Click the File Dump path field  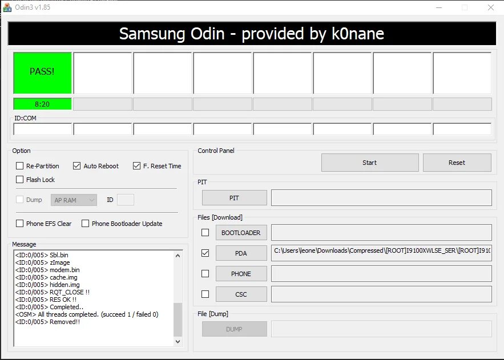pyautogui.click(x=381, y=329)
